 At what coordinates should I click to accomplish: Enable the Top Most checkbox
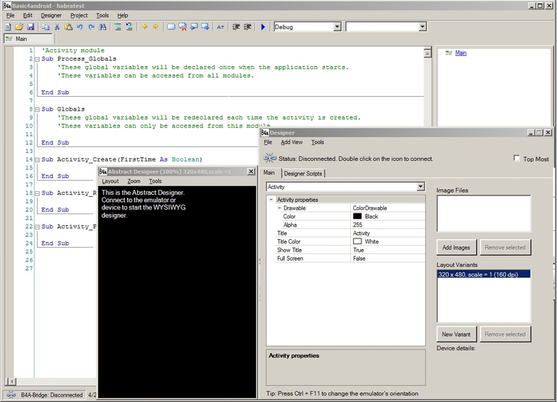(517, 159)
